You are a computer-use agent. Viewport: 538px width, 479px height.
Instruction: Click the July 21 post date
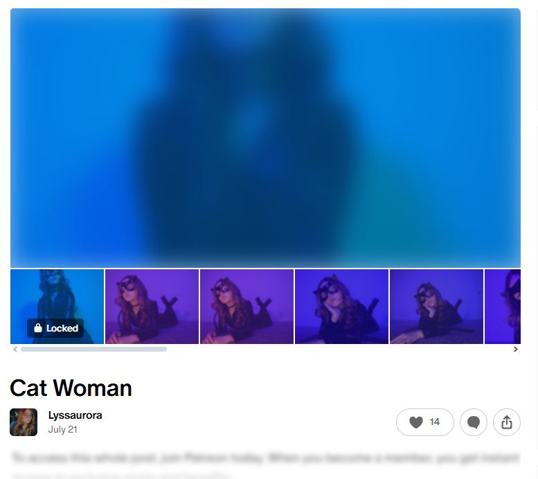click(x=62, y=430)
